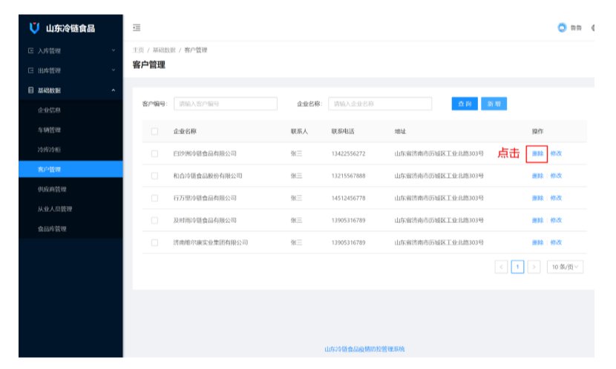Screen dimensions: 616x369
Task: Go to previous page with left arrow
Action: point(502,266)
